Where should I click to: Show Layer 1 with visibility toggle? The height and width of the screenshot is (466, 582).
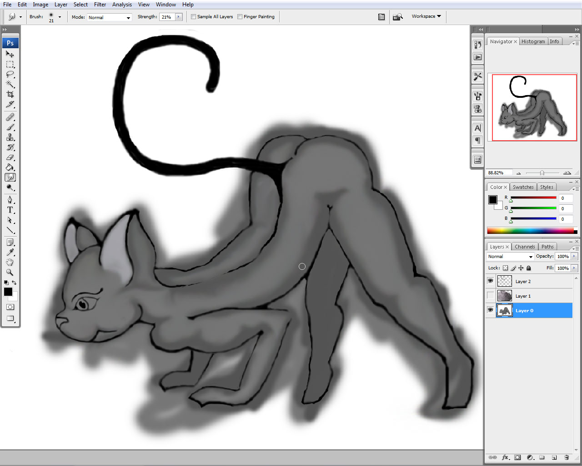(490, 296)
